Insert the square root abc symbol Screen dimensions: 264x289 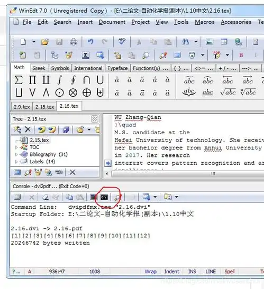pos(228,92)
